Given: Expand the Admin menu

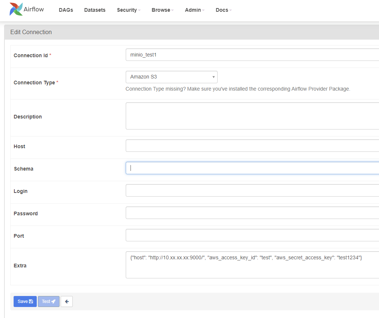Looking at the screenshot, I should [x=194, y=10].
